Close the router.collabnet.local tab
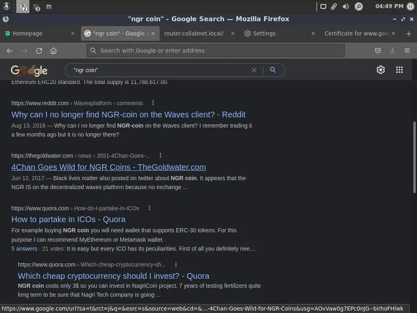 click(233, 33)
